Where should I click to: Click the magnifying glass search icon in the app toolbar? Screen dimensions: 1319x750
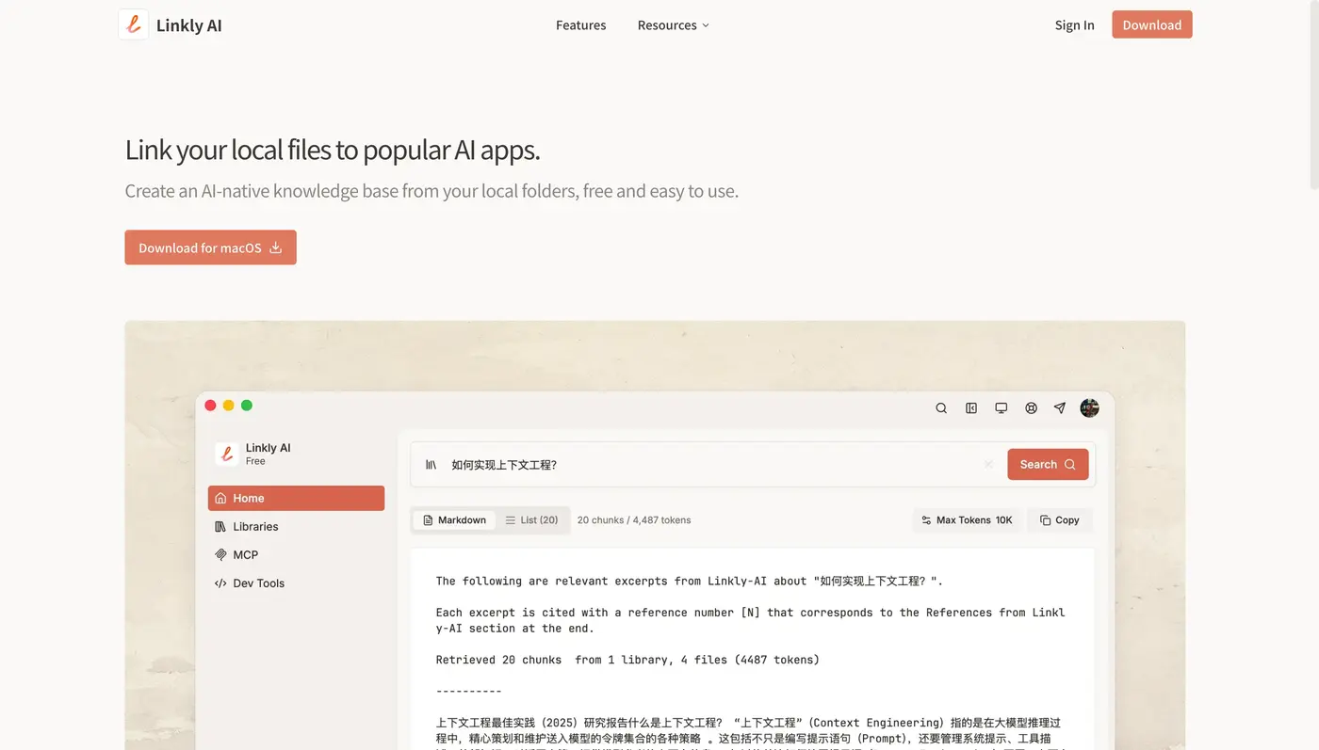(941, 407)
